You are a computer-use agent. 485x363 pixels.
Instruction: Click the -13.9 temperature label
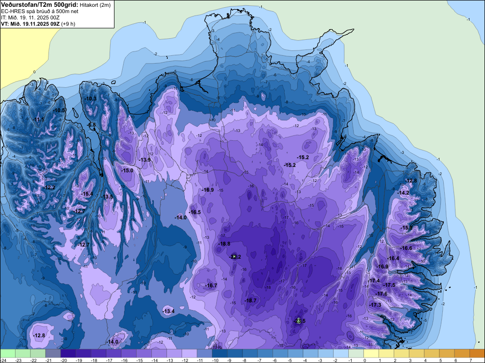[145, 160]
